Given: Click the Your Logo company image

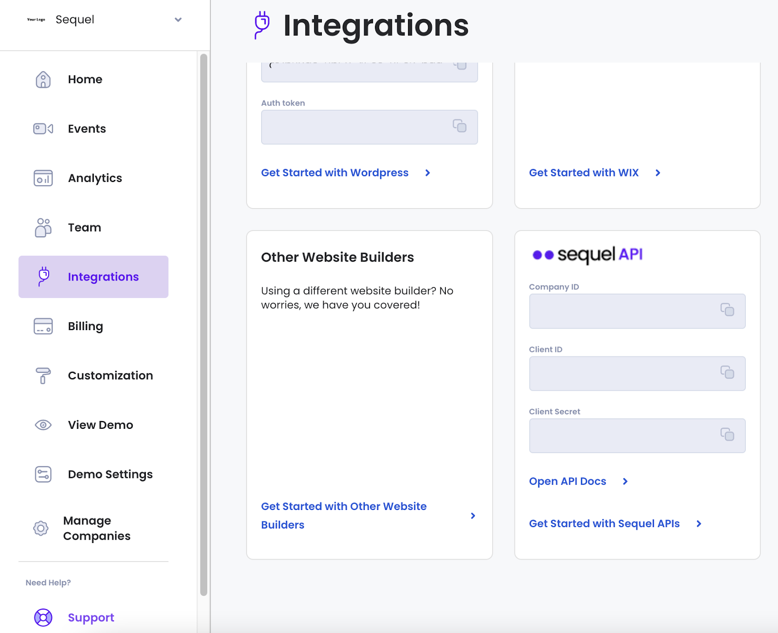Looking at the screenshot, I should coord(36,19).
